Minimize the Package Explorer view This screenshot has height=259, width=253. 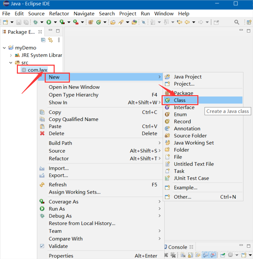(x=50, y=30)
